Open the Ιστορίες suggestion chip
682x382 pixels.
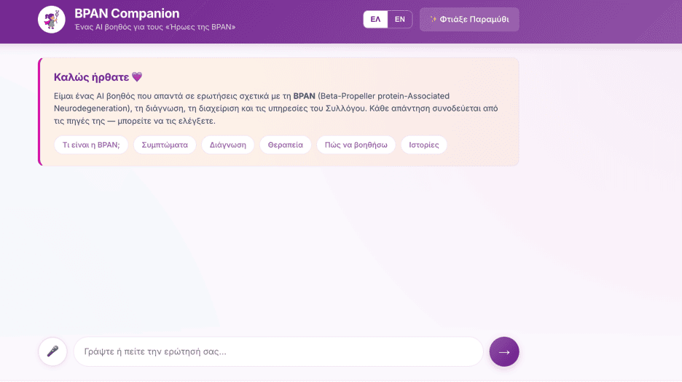(424, 145)
